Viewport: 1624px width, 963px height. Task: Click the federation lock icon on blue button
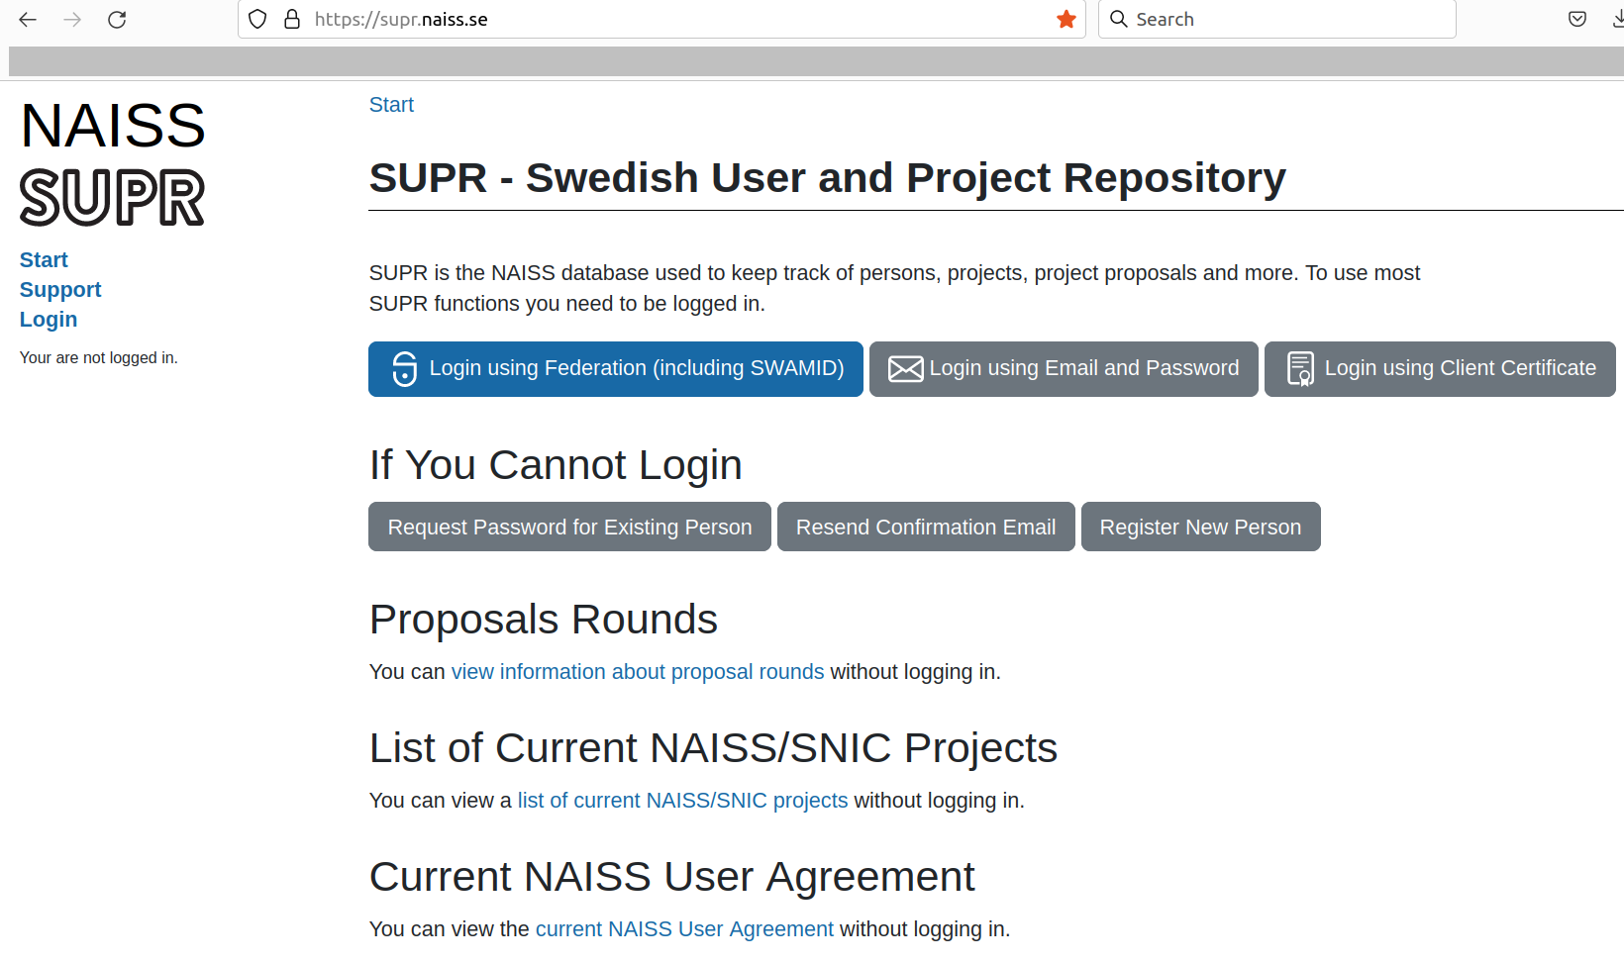404,368
